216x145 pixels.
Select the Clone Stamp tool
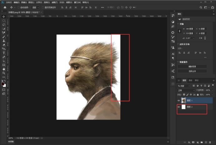pos(4,41)
